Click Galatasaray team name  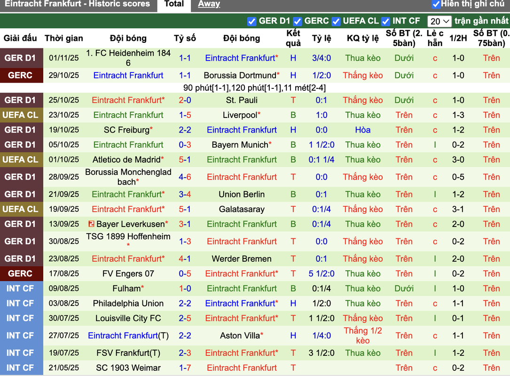click(242, 209)
